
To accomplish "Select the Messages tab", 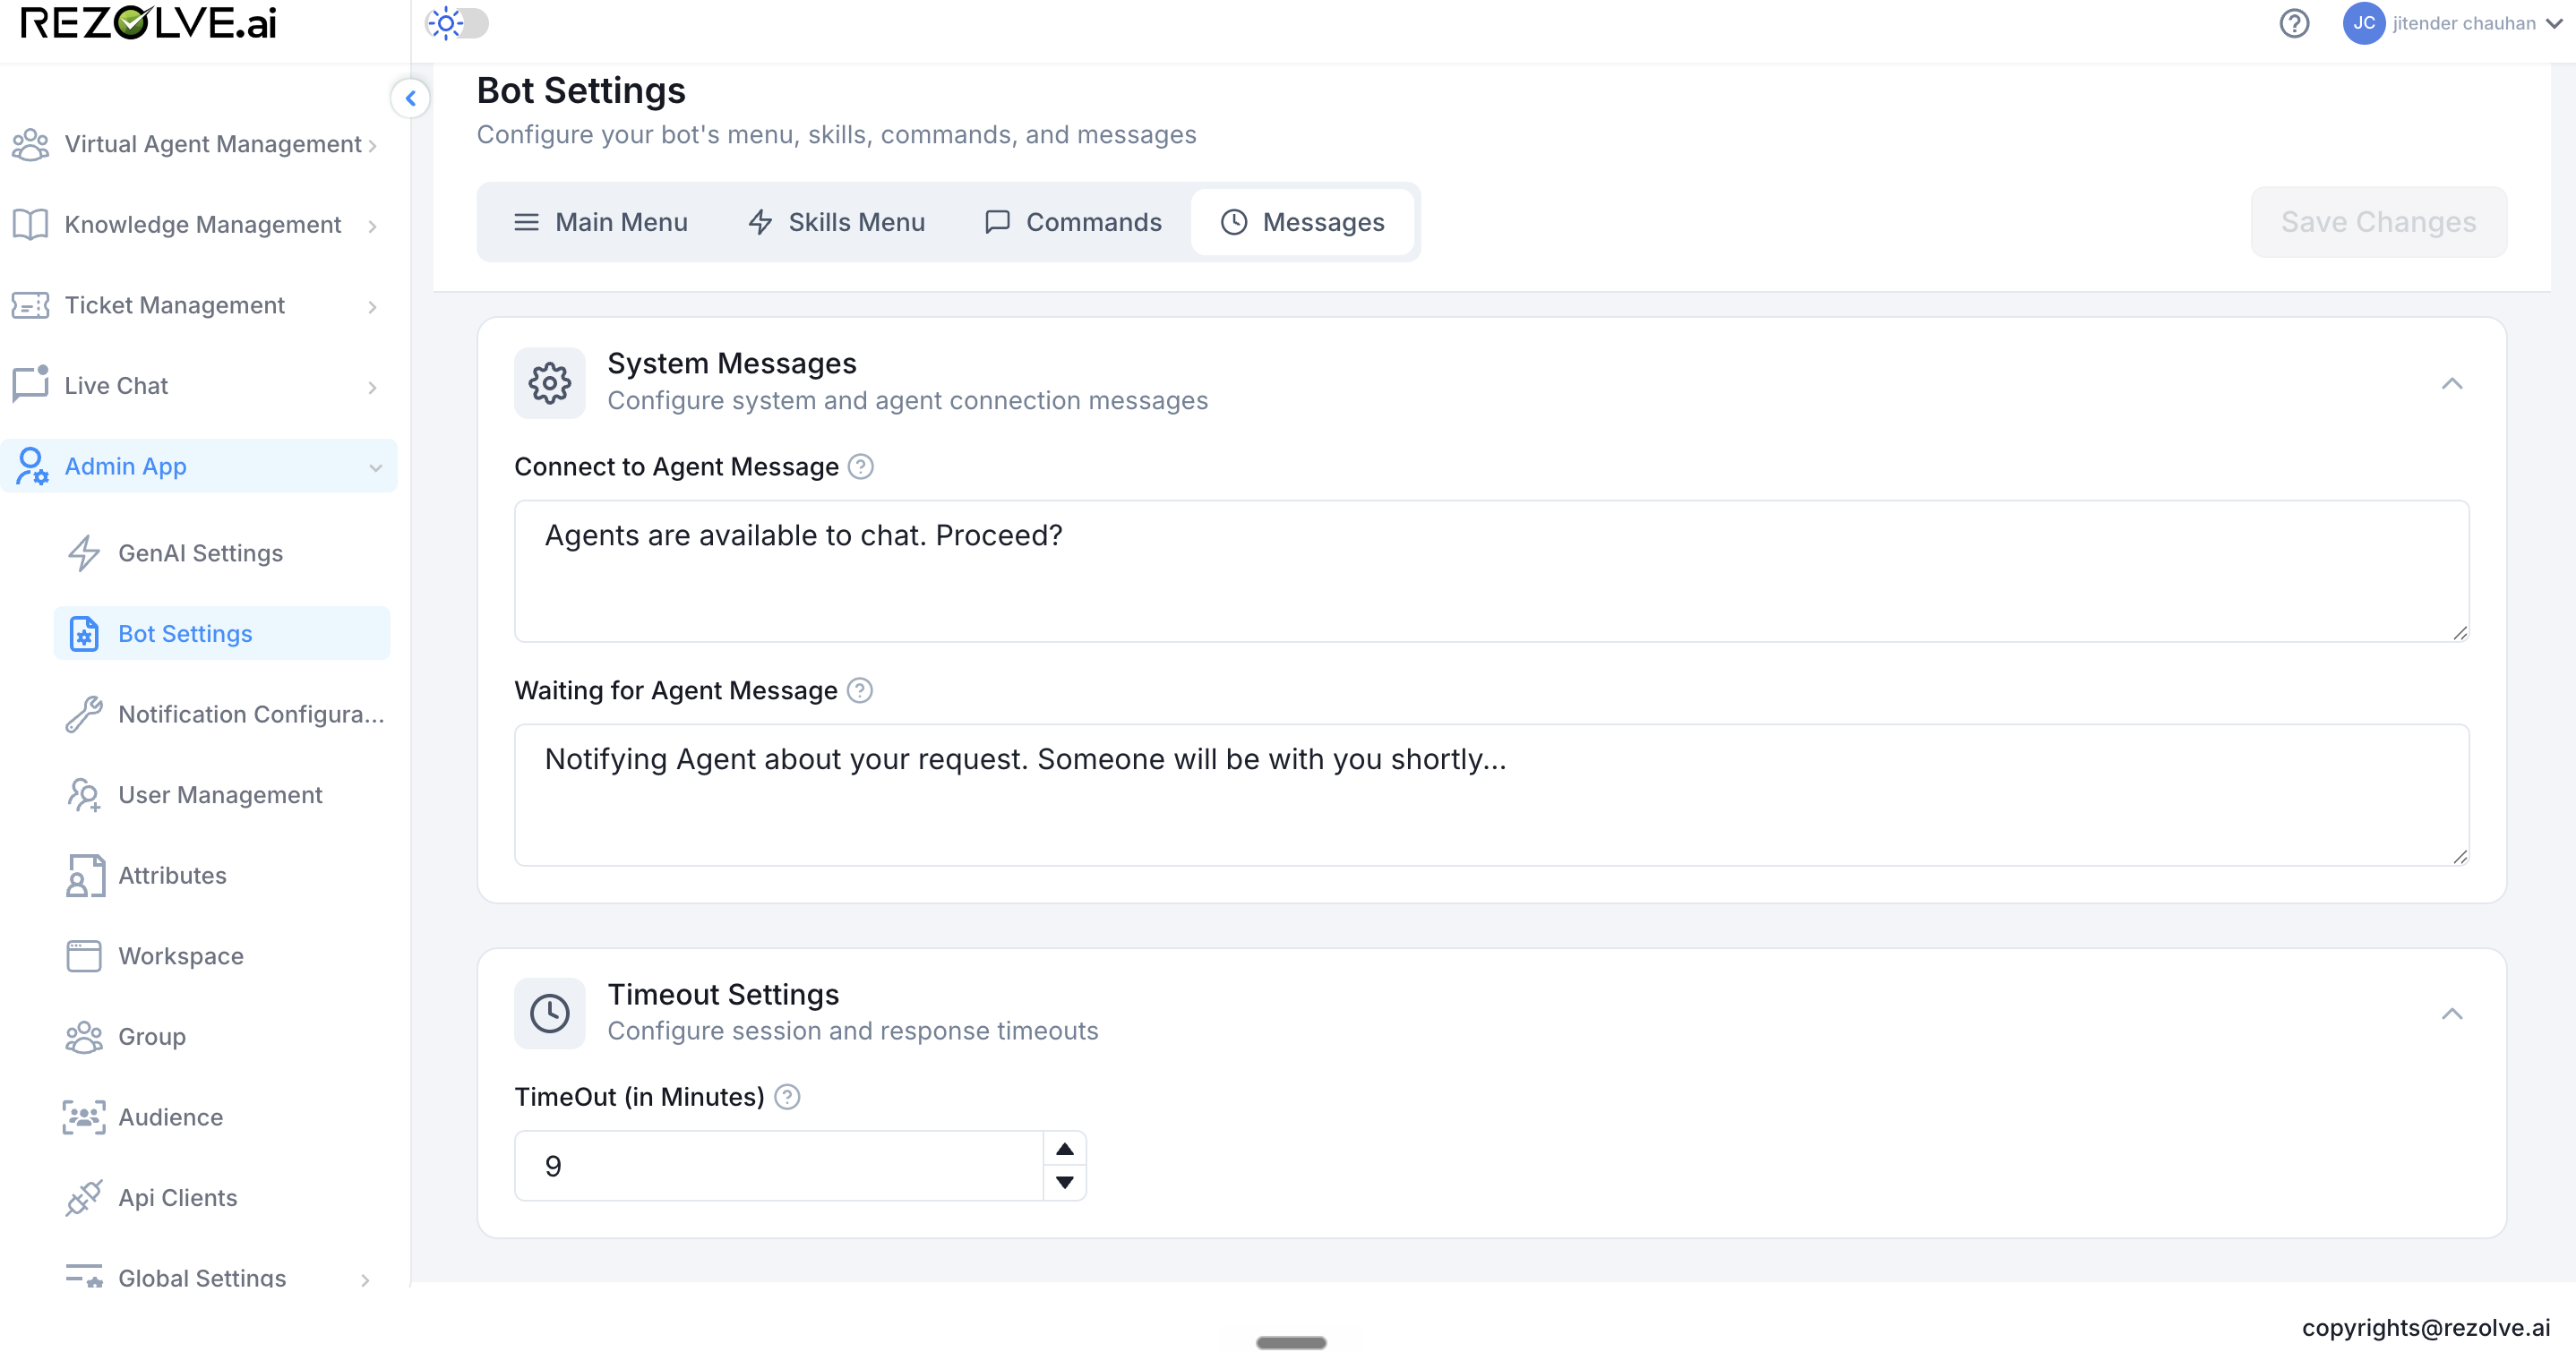I will point(1303,222).
